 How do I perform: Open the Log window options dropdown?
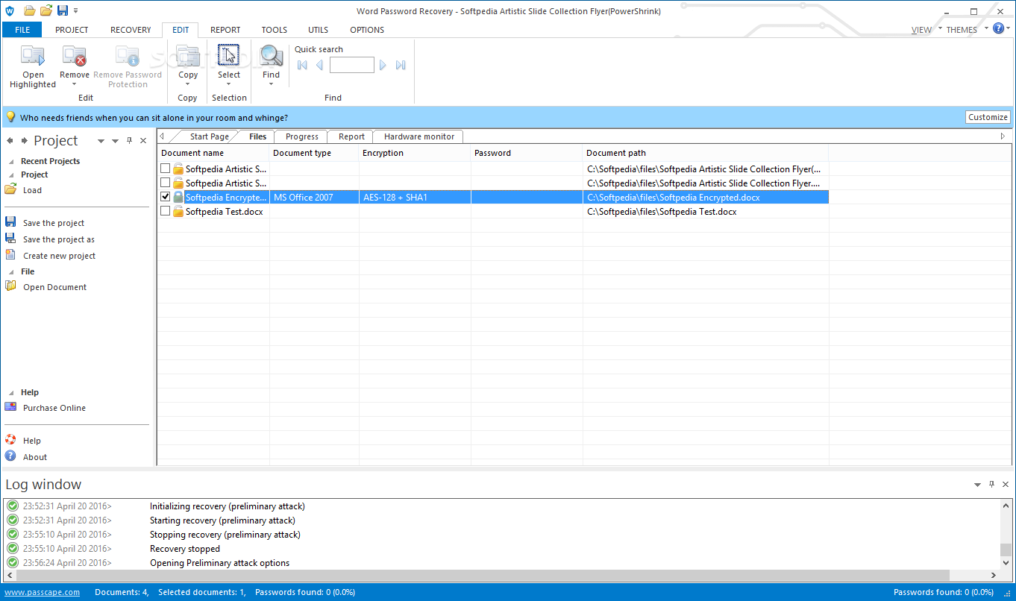(977, 485)
